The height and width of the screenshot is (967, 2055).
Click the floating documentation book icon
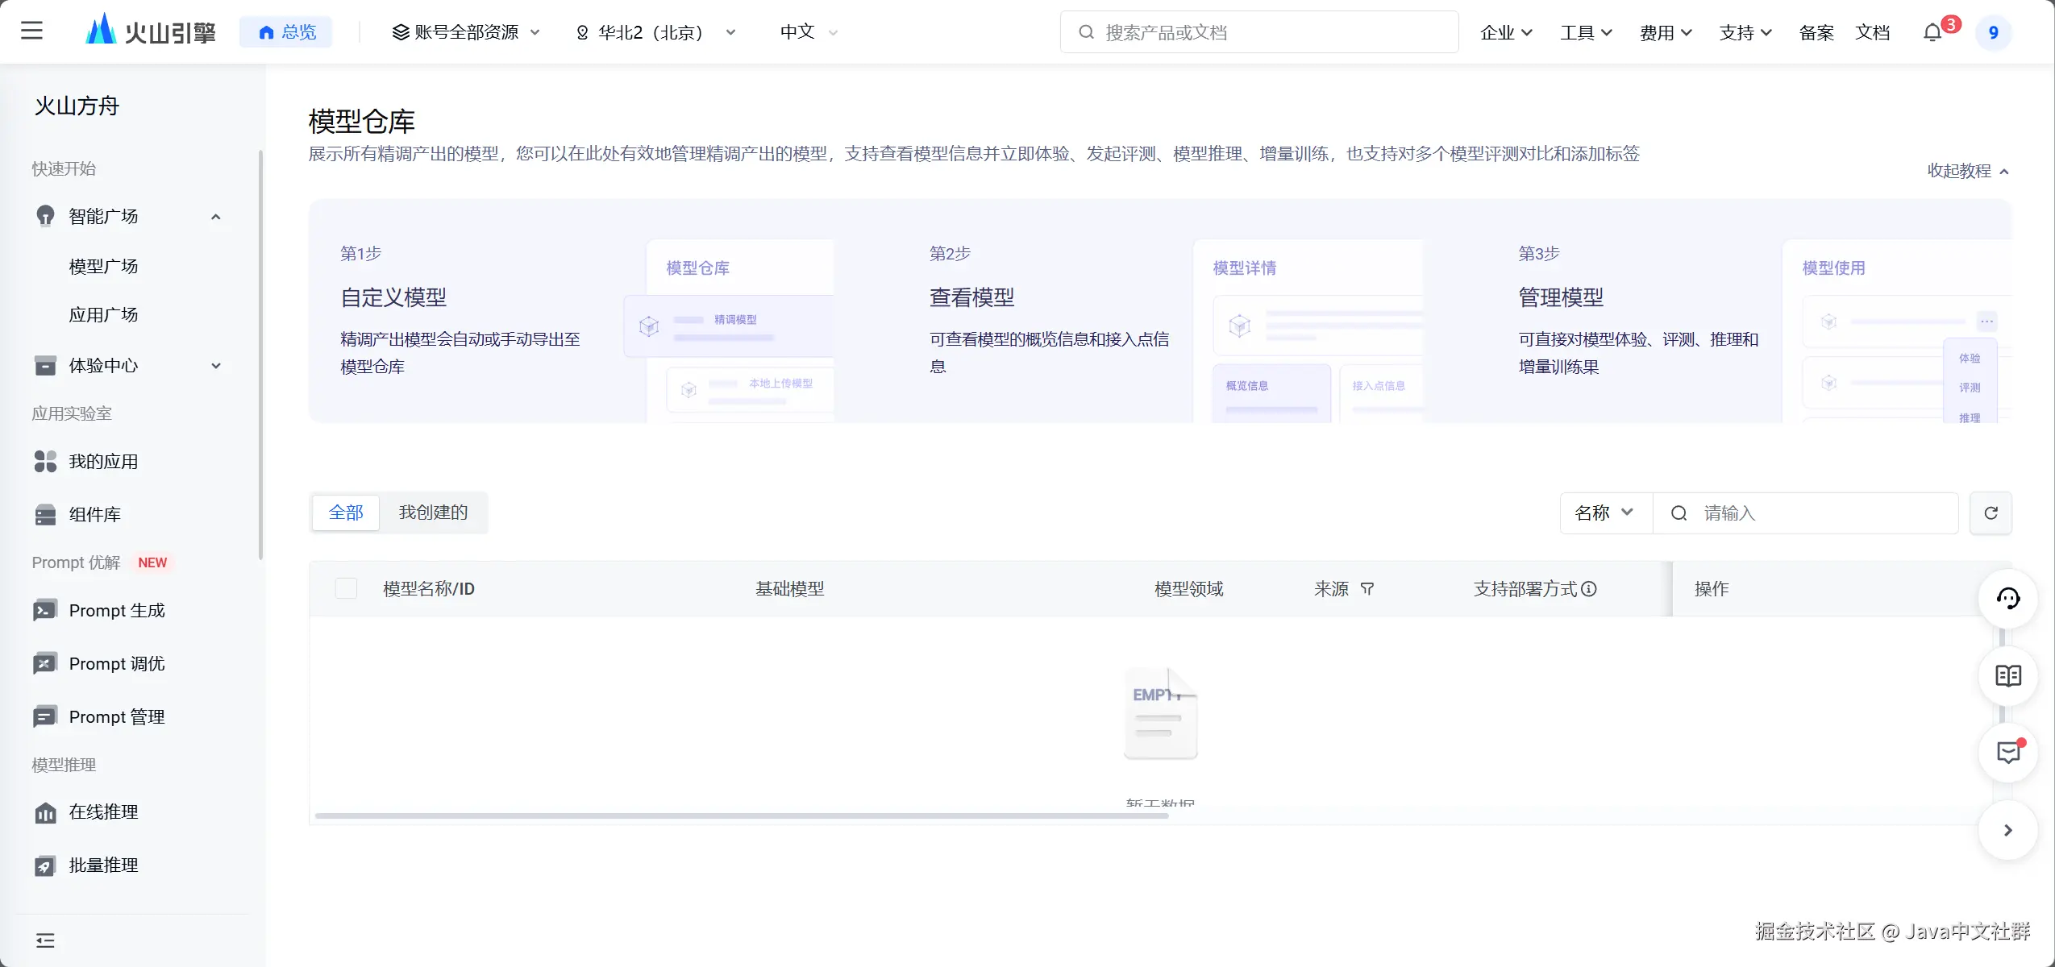coord(2007,675)
